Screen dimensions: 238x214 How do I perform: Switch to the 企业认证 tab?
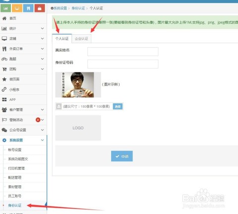[x=81, y=39]
